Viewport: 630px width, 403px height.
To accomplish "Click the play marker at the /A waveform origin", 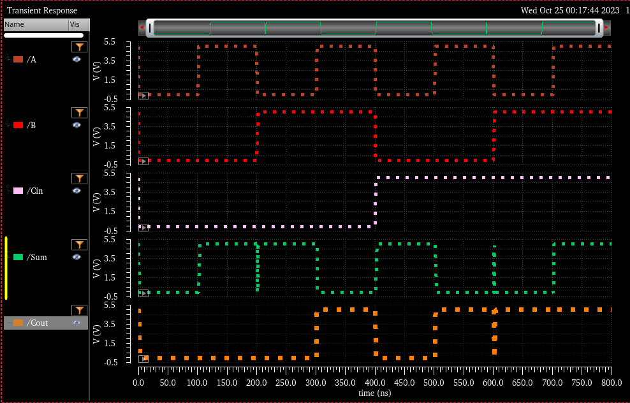I will coord(143,96).
